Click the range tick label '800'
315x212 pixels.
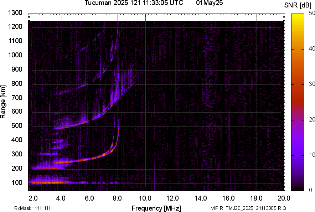[17, 83]
